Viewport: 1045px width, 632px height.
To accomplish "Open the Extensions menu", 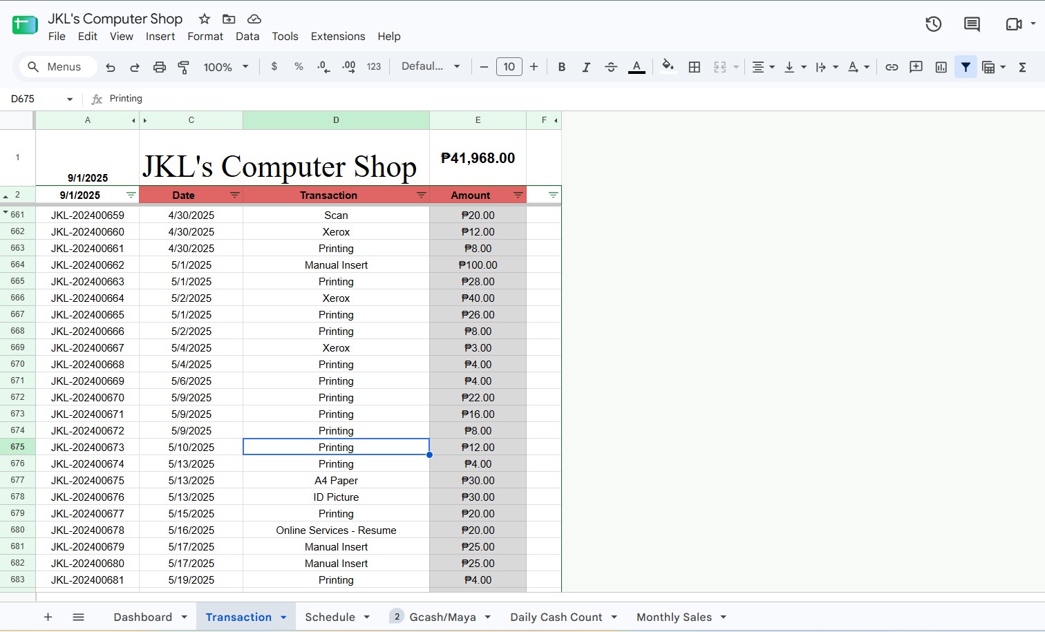I will click(338, 36).
